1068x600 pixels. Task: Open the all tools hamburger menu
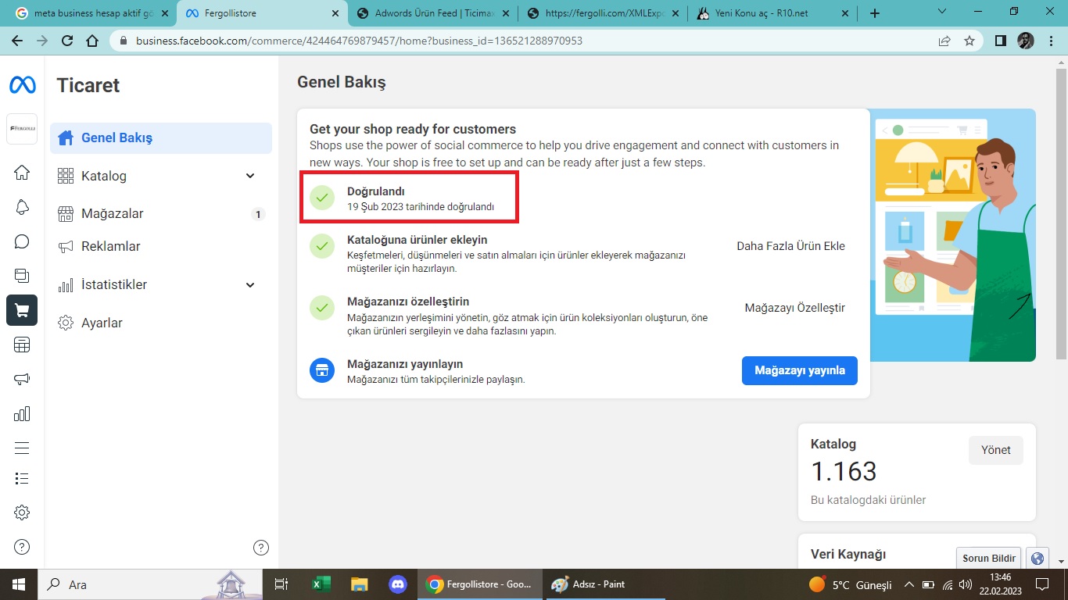click(22, 448)
